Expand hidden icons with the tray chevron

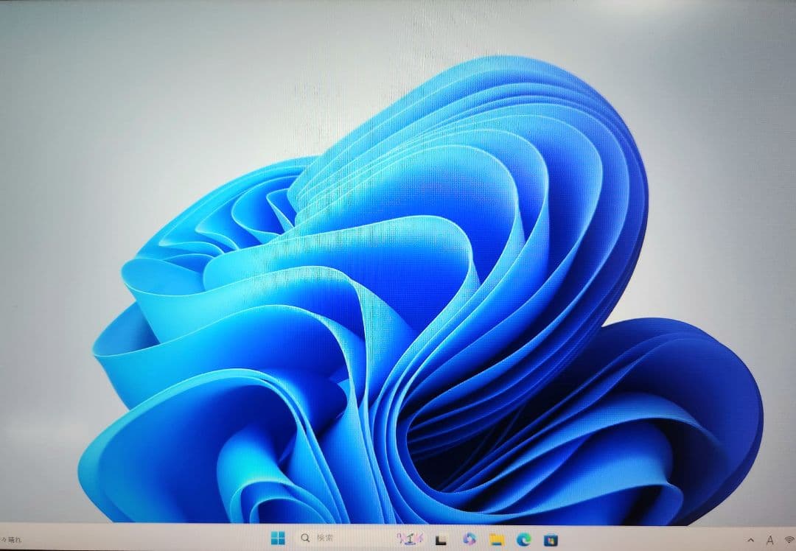(x=752, y=540)
